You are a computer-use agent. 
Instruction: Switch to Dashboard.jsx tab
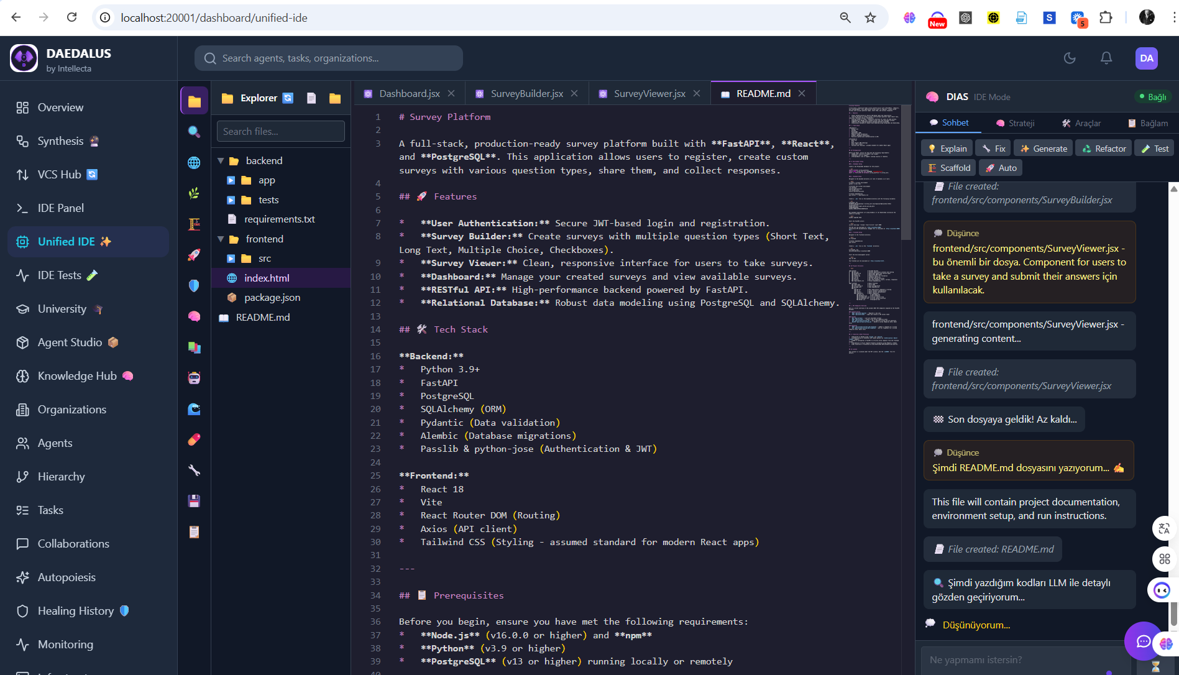click(409, 93)
